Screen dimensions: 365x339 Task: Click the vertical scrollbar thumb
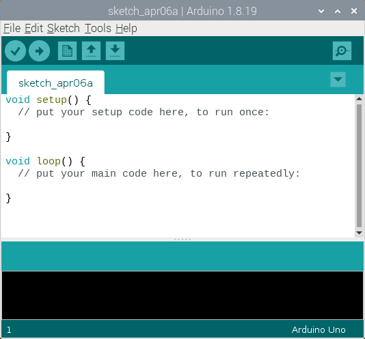tap(359, 166)
